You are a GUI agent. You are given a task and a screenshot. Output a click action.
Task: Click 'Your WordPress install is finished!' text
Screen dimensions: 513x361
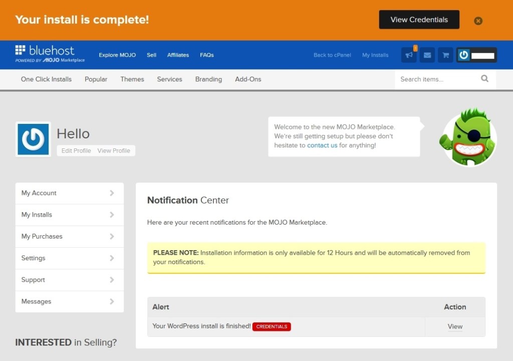point(201,326)
